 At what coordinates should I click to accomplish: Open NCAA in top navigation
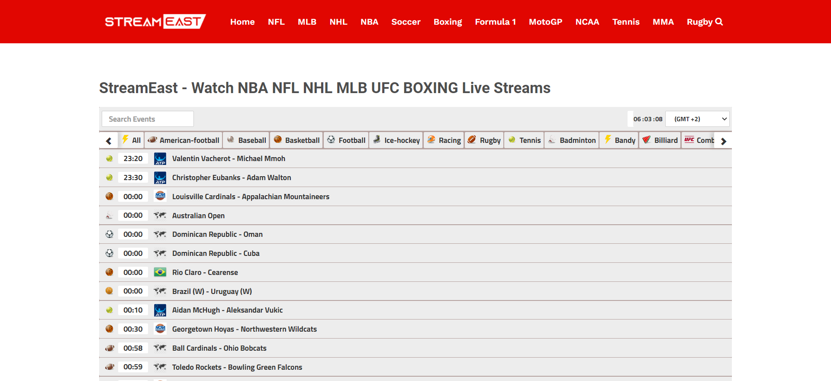[587, 22]
